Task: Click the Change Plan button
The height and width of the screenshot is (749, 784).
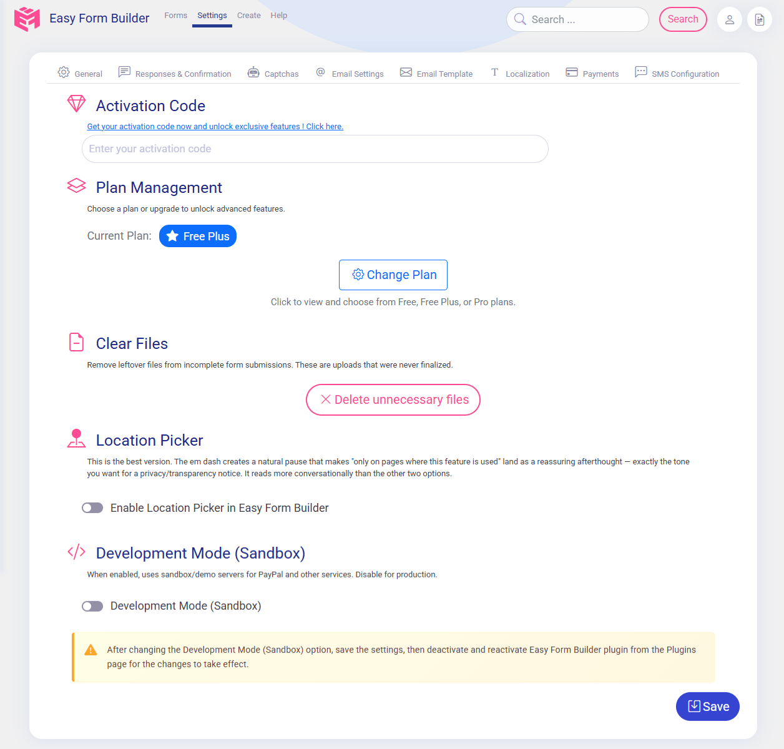Action: (x=393, y=275)
